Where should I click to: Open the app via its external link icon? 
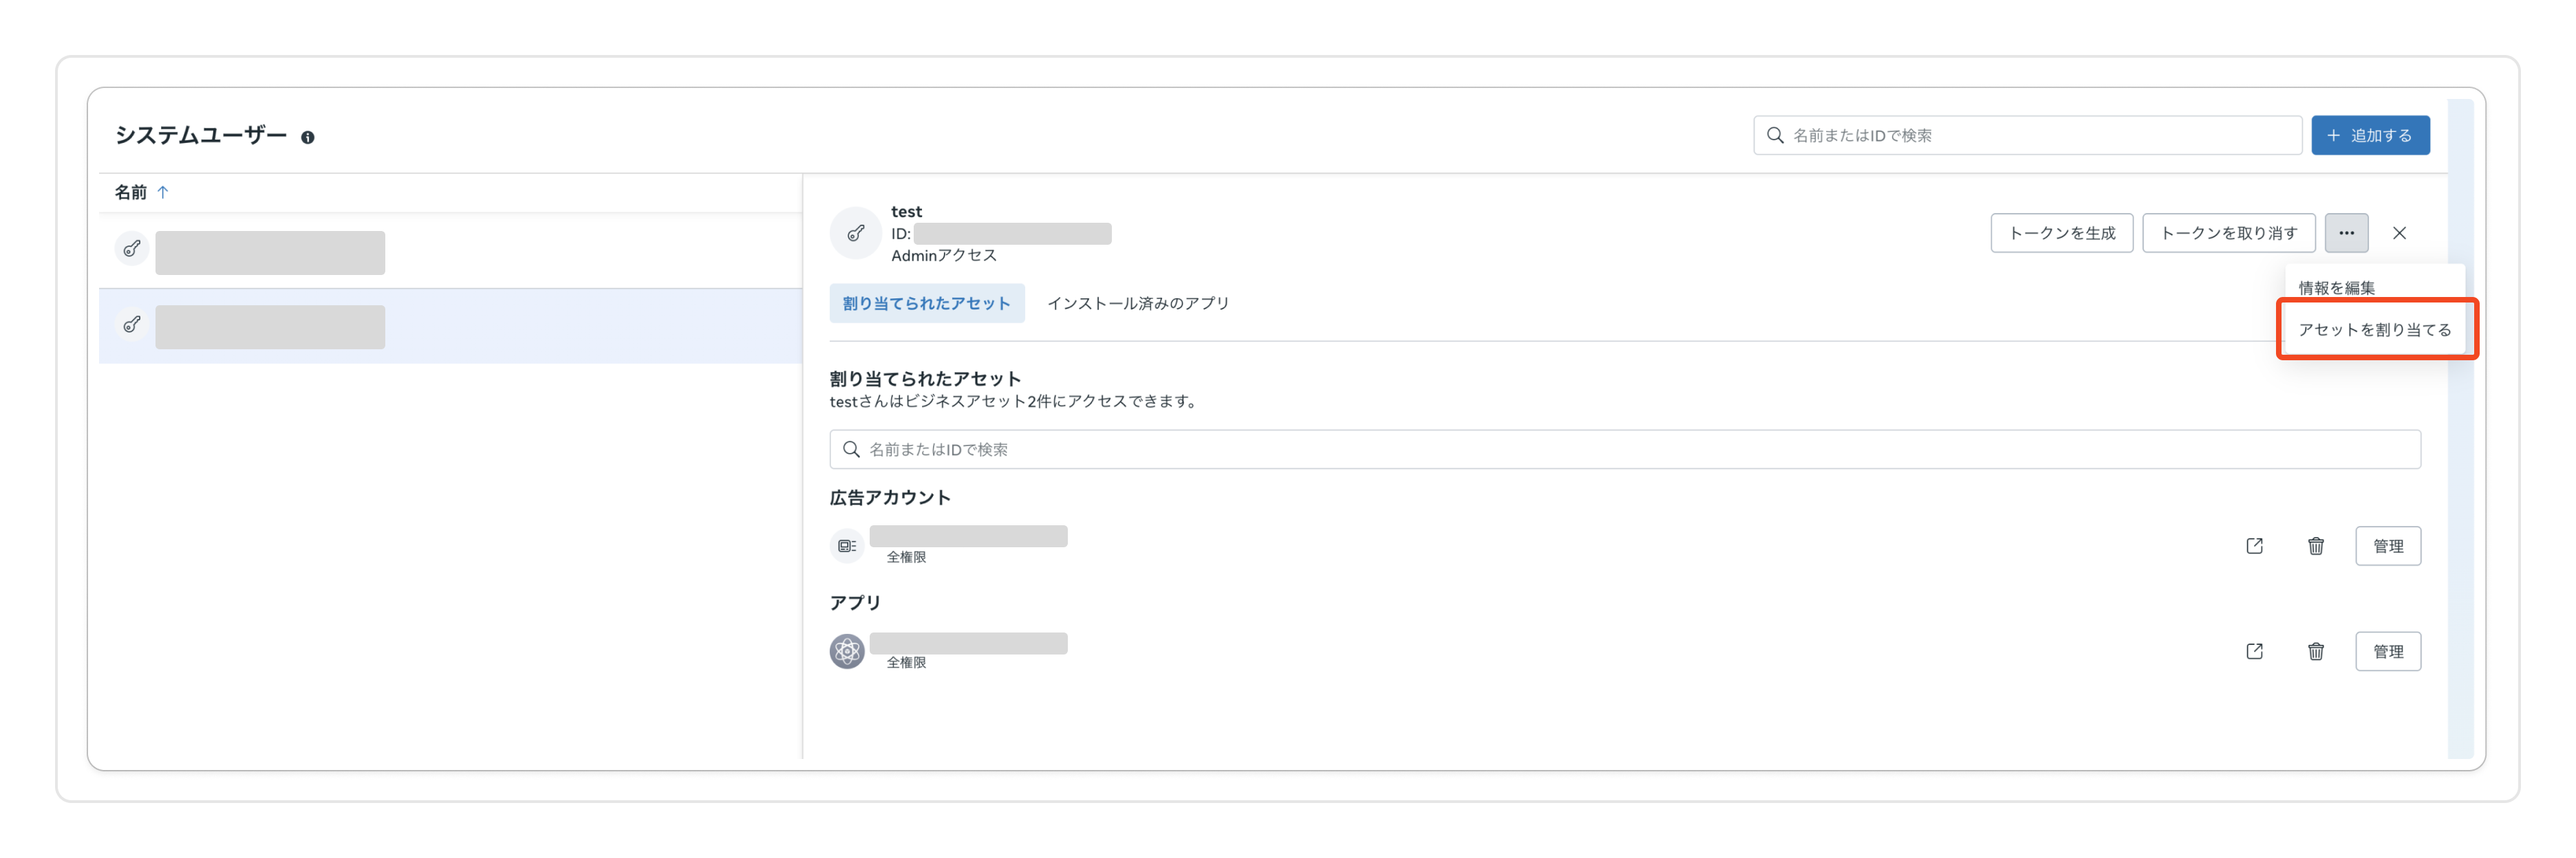pyautogui.click(x=2254, y=651)
